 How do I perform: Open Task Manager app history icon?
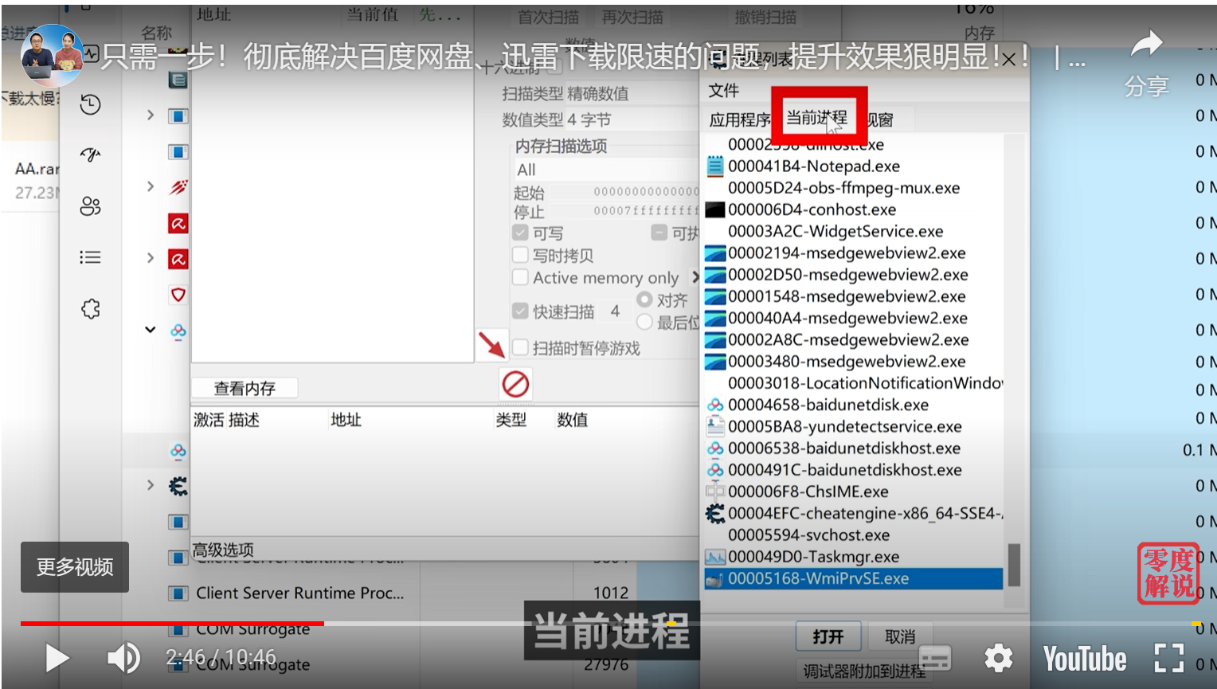[x=90, y=104]
